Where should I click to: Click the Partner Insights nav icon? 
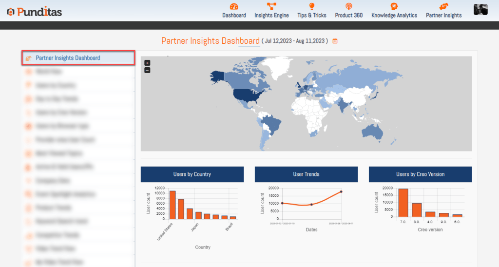click(x=443, y=6)
